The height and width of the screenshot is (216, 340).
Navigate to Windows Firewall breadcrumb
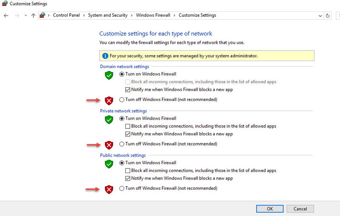click(153, 15)
